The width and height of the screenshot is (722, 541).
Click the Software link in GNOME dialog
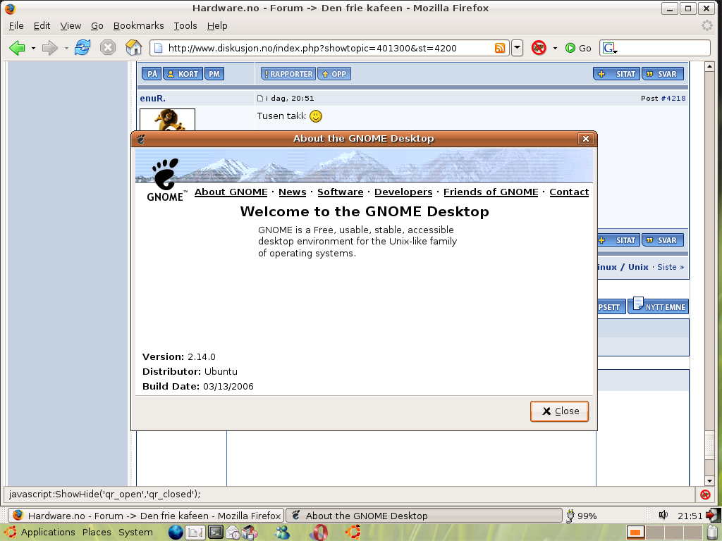pyautogui.click(x=341, y=192)
